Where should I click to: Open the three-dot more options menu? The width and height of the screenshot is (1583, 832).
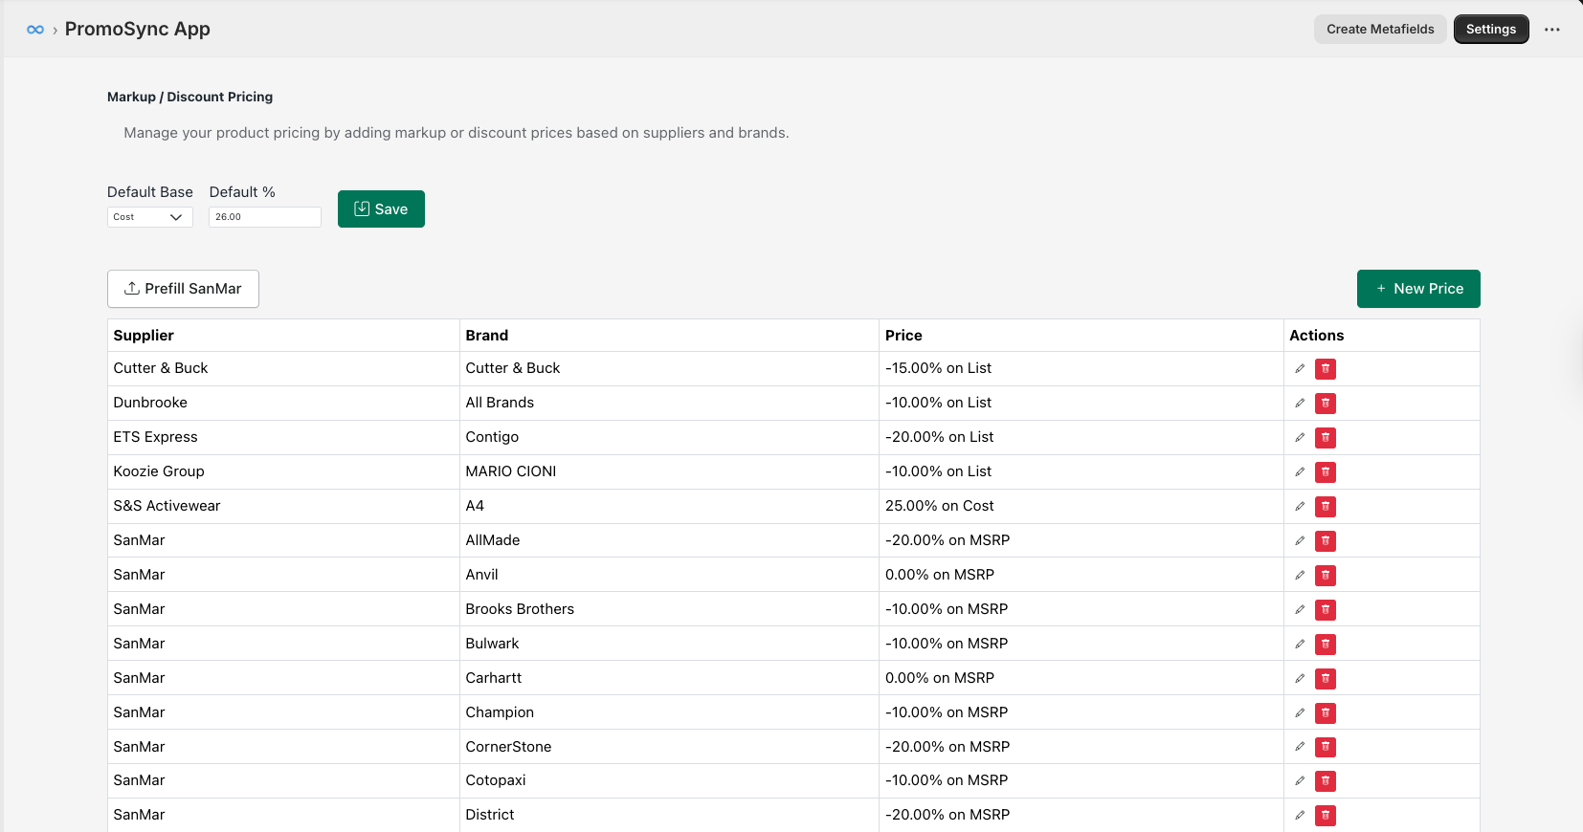tap(1551, 30)
